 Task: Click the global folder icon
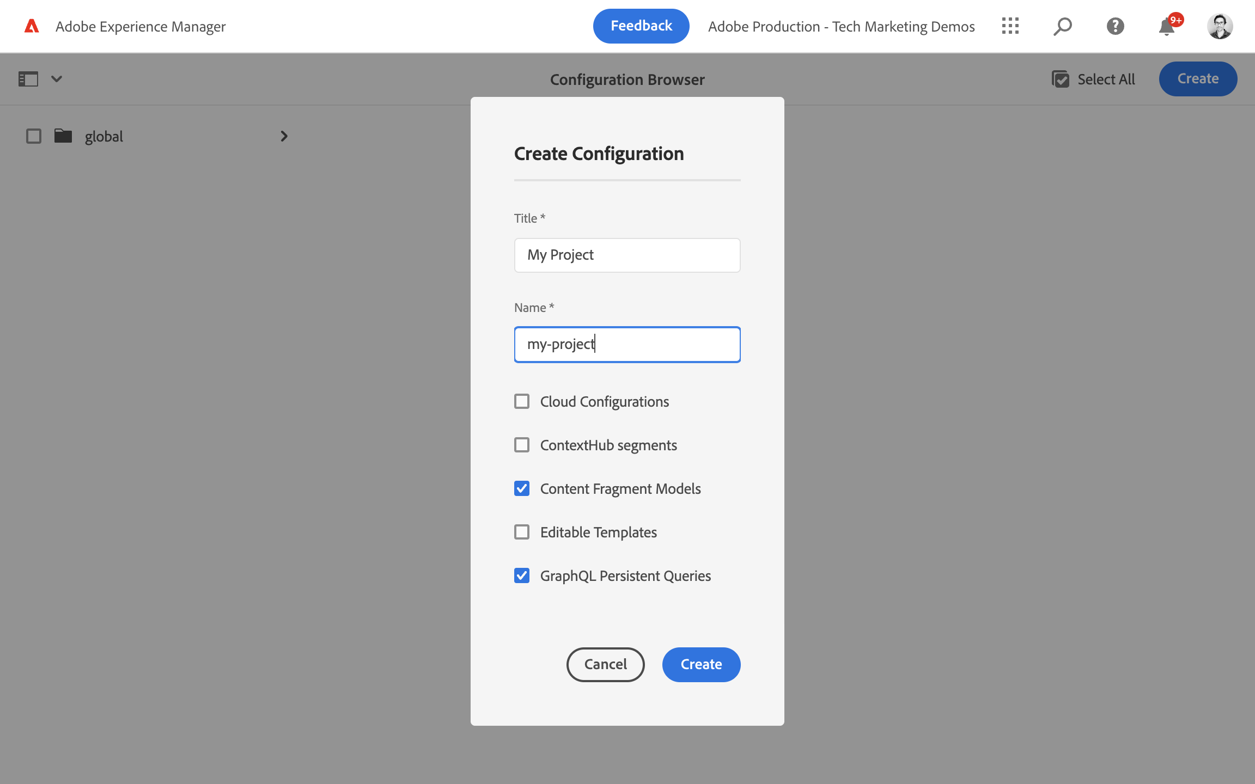(x=63, y=136)
